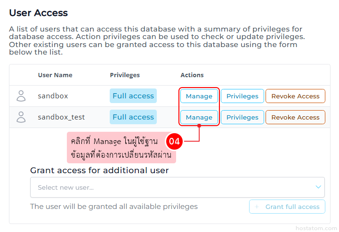The height and width of the screenshot is (232, 339).
Task: Click the Actions column header
Action: pos(192,75)
